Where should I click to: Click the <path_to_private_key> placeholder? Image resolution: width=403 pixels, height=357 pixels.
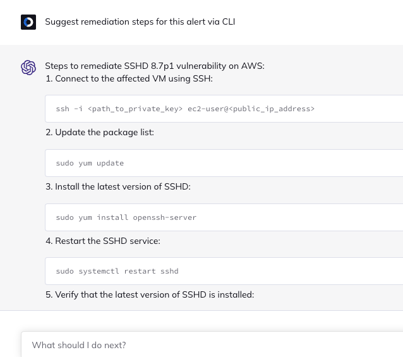[x=135, y=109]
